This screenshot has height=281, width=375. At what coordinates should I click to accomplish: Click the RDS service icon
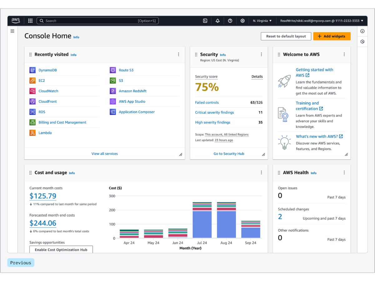[x=32, y=112]
